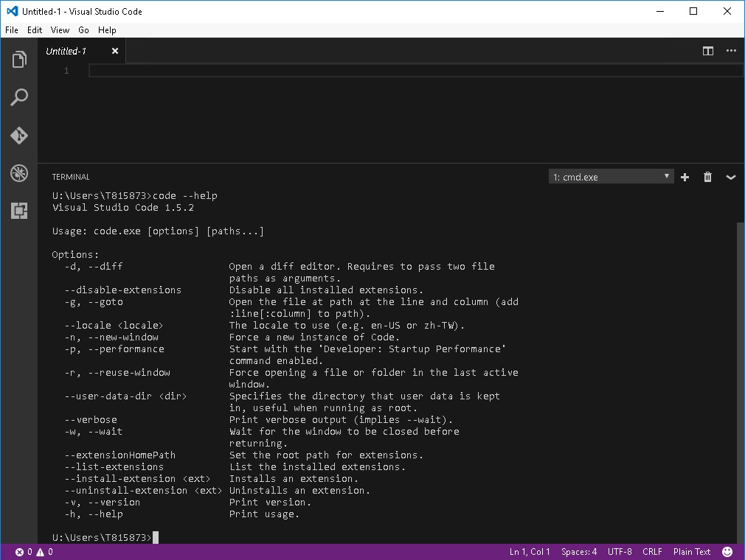
Task: Open the Explorer view in activity bar
Action: tap(19, 60)
